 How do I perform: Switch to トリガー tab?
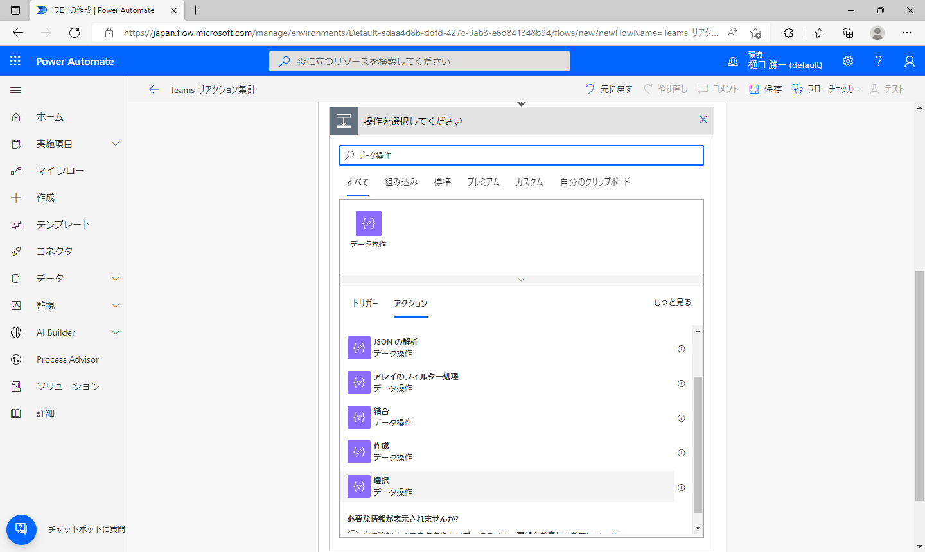365,303
